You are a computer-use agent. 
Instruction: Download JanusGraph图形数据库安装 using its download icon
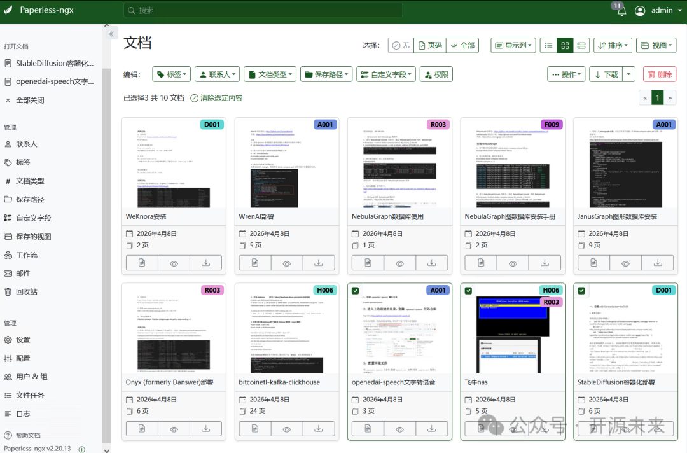(658, 262)
